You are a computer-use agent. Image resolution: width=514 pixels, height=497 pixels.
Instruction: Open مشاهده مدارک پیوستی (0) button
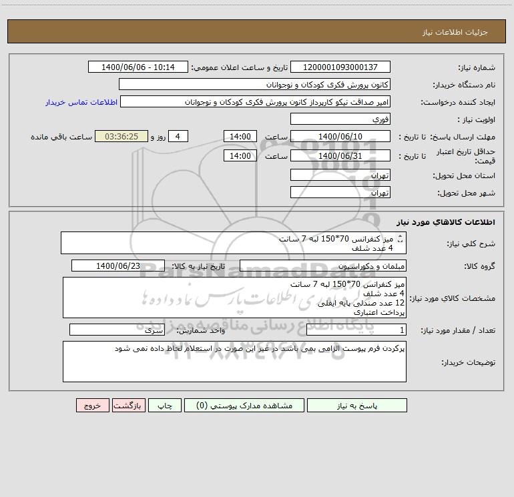pos(244,406)
